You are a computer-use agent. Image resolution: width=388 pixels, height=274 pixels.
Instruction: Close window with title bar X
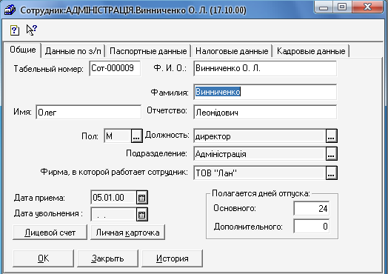[367, 7]
